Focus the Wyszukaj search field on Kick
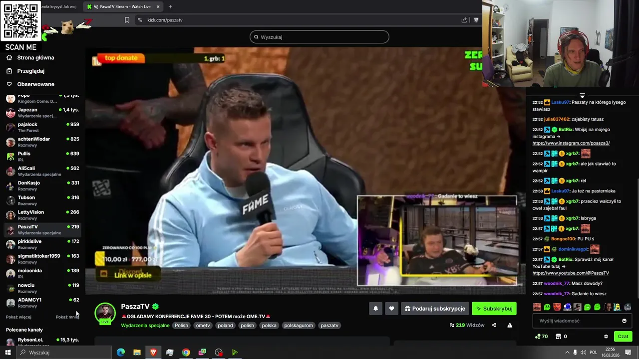The image size is (639, 359). tap(319, 37)
